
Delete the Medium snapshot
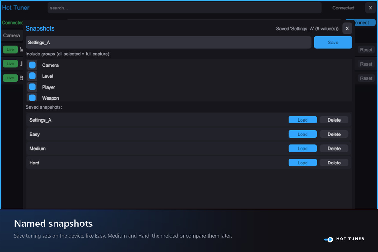[334, 148]
